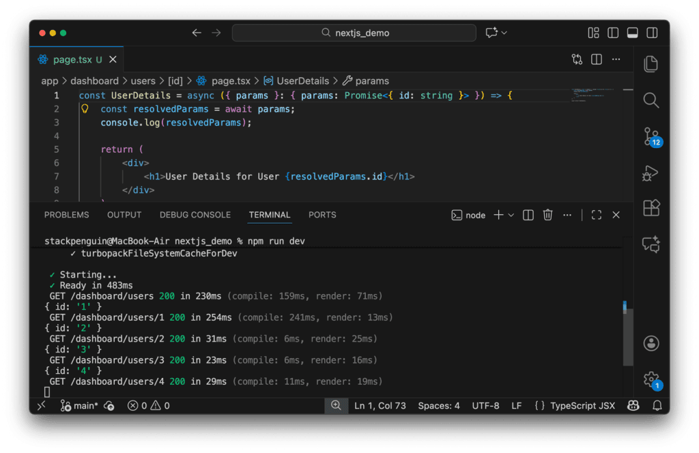The width and height of the screenshot is (699, 453).
Task: Open the Search view icon
Action: 651,100
